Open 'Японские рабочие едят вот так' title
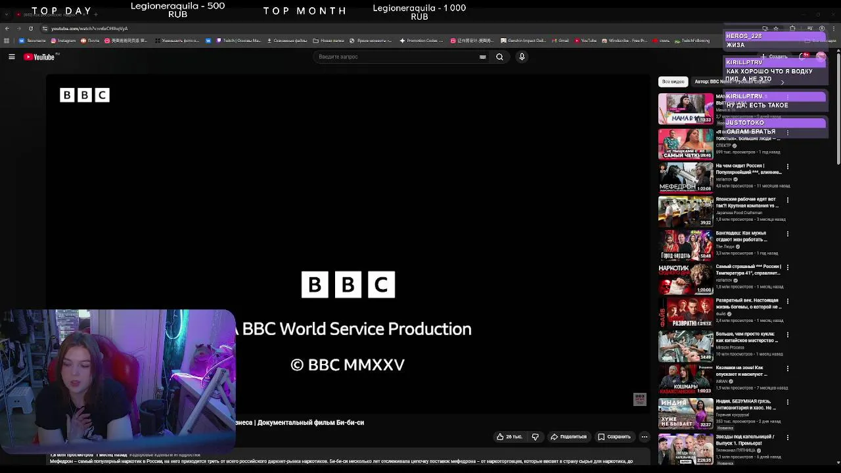841x473 pixels. (747, 202)
